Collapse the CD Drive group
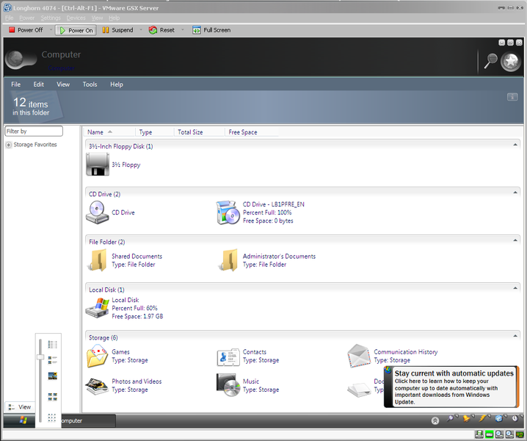 pyautogui.click(x=516, y=193)
